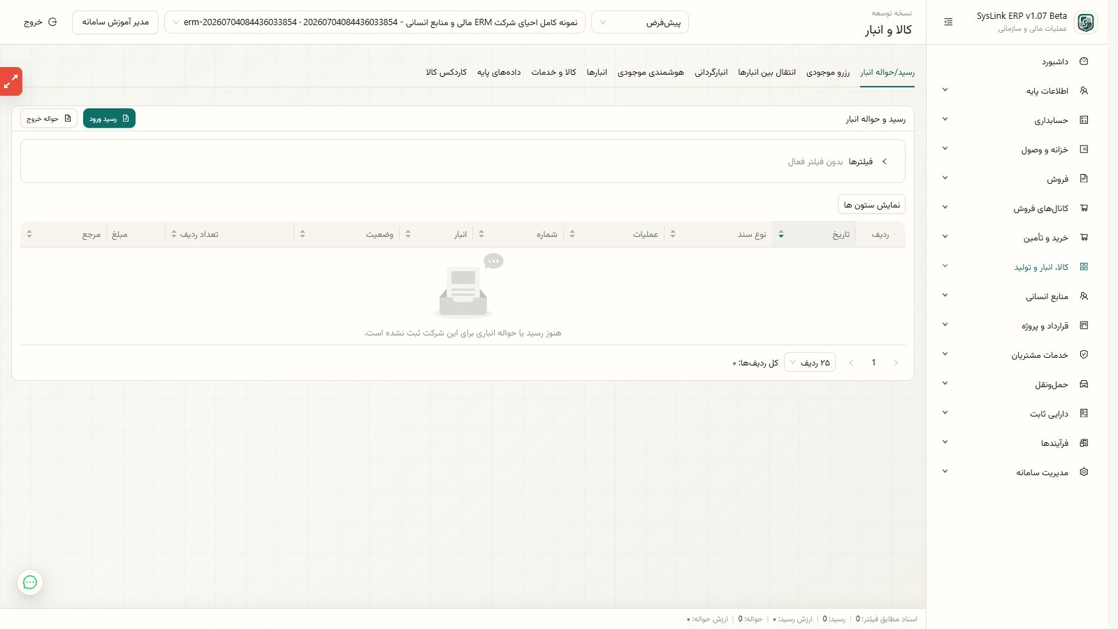Switch to کالا و خدمات tab
1118x629 pixels.
pyautogui.click(x=553, y=73)
